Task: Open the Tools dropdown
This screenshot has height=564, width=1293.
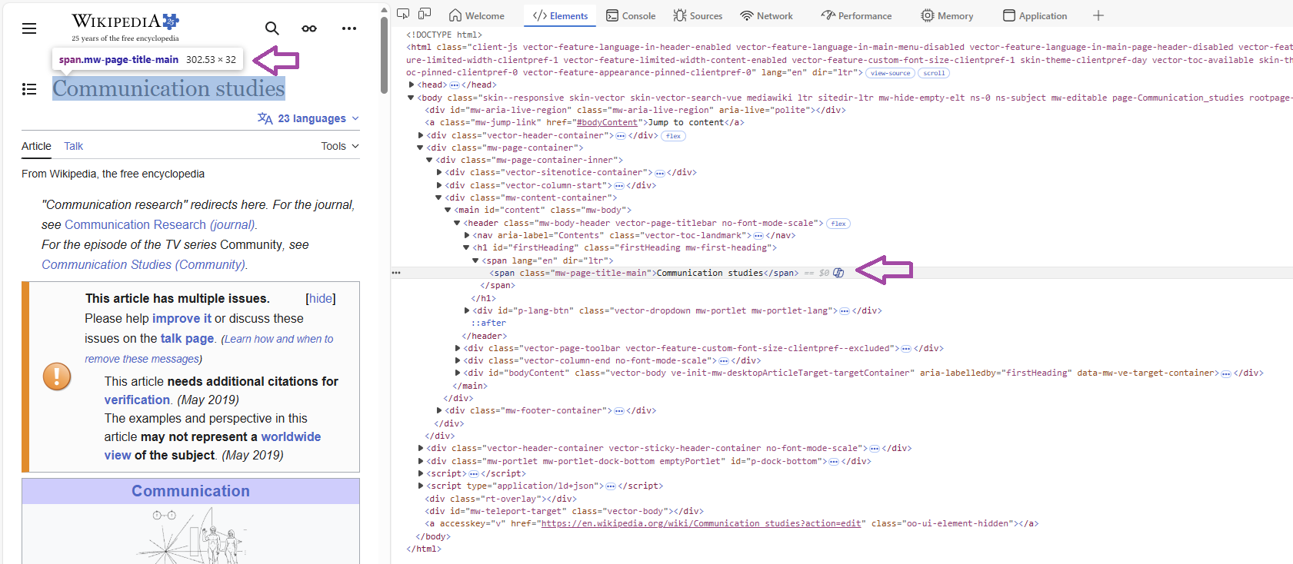Action: pyautogui.click(x=340, y=146)
